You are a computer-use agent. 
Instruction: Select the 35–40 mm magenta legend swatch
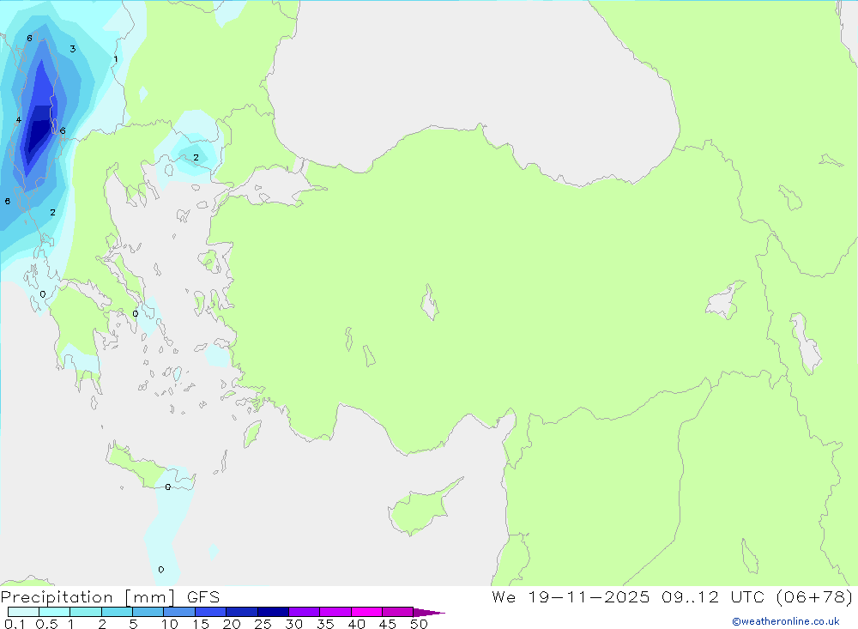tap(335, 612)
